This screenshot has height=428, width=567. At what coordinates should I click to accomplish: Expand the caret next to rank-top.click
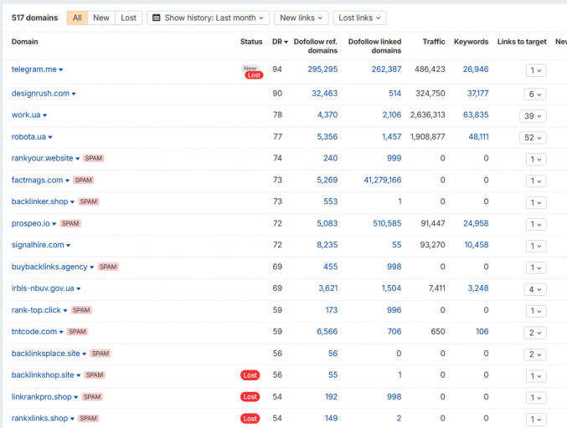[x=65, y=311]
